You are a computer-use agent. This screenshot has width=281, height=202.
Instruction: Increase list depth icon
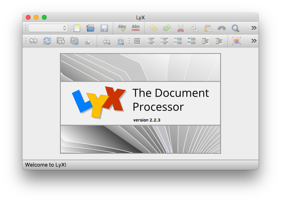pyautogui.click(x=205, y=41)
